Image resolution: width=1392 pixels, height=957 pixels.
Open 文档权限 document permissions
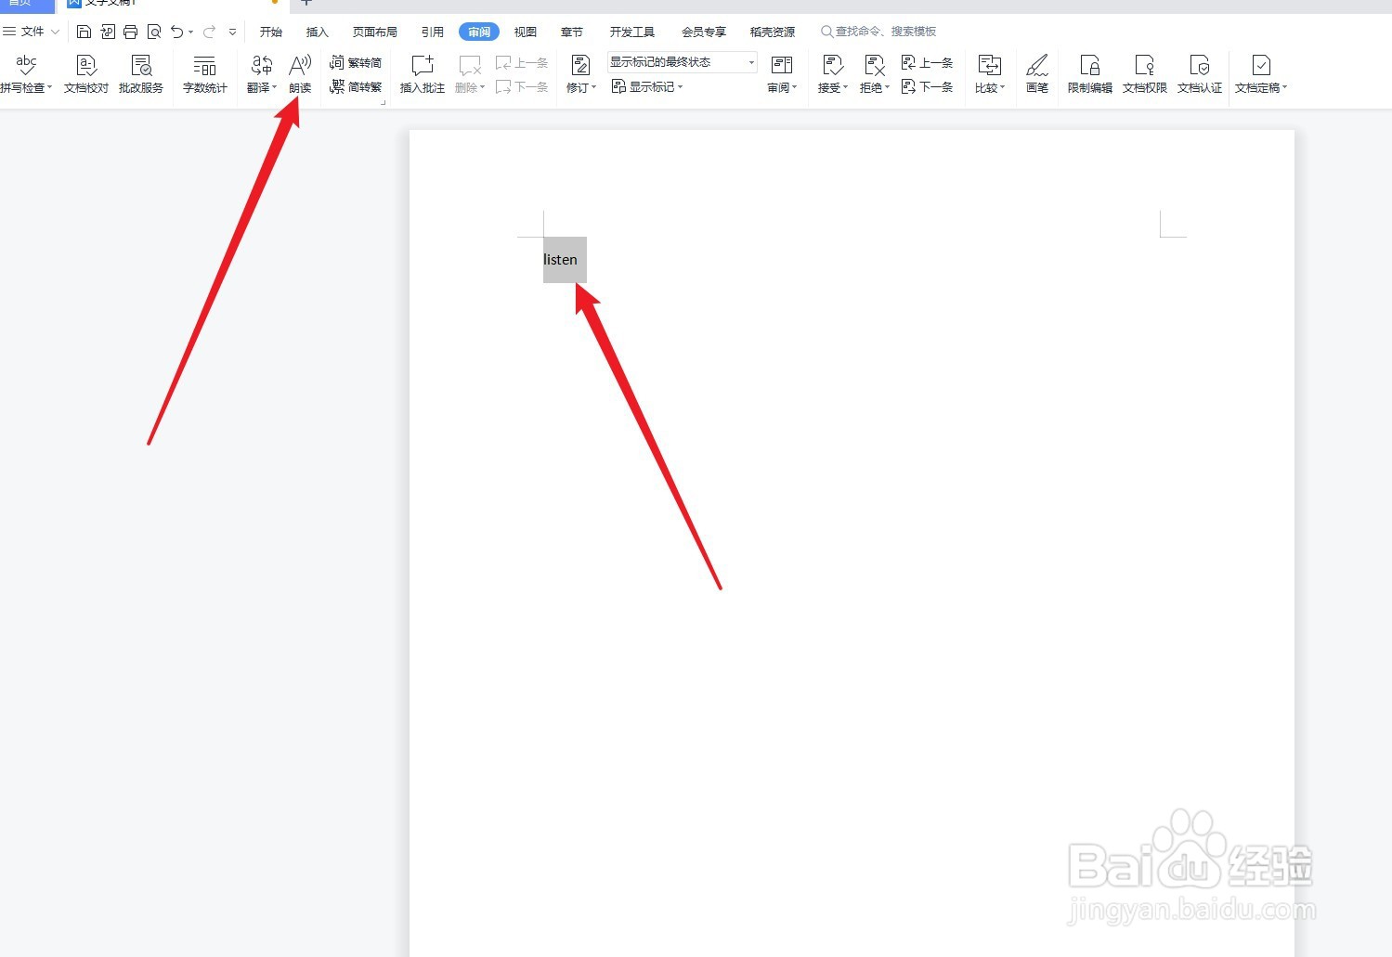[1145, 74]
